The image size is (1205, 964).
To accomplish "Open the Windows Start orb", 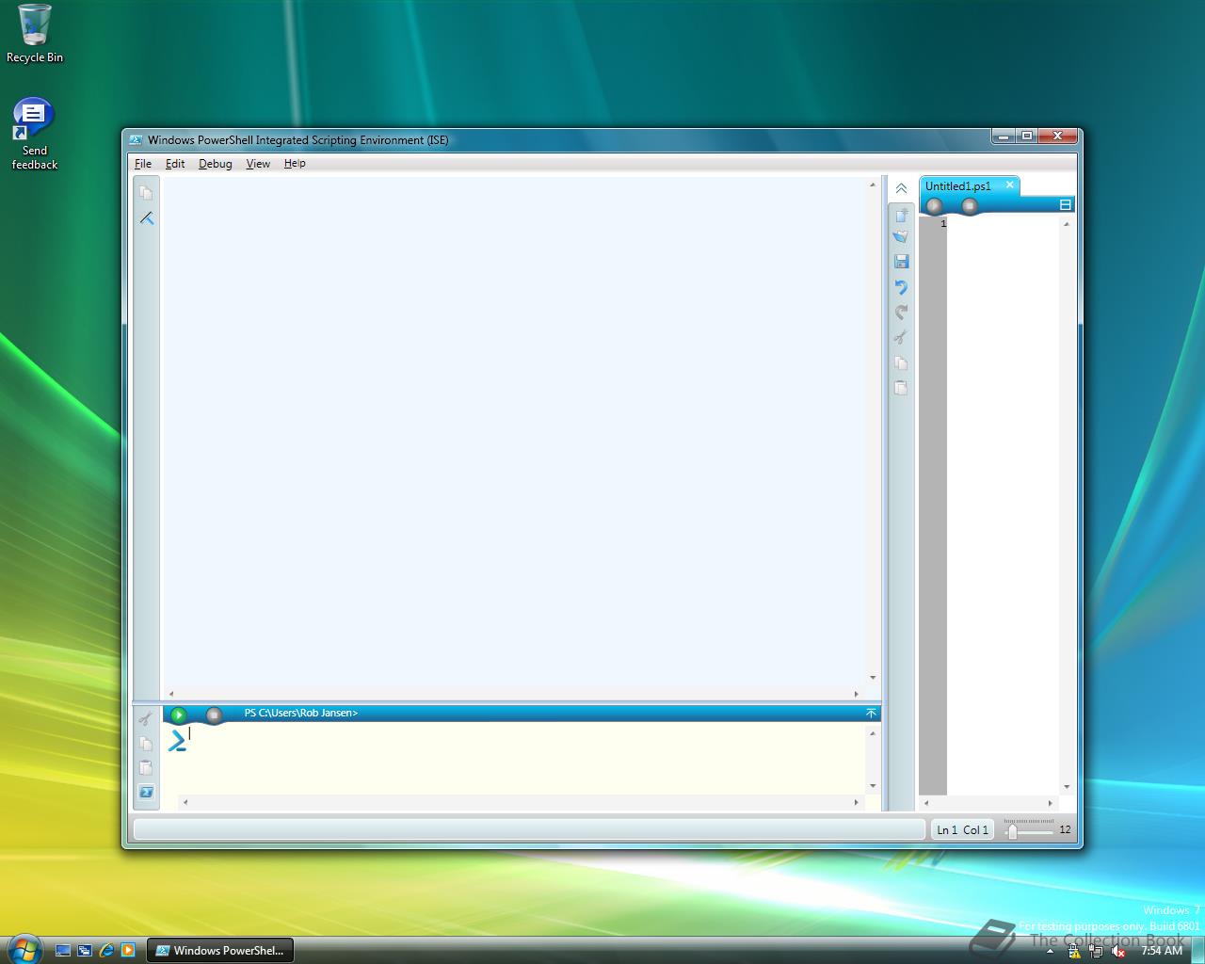I will 24,948.
